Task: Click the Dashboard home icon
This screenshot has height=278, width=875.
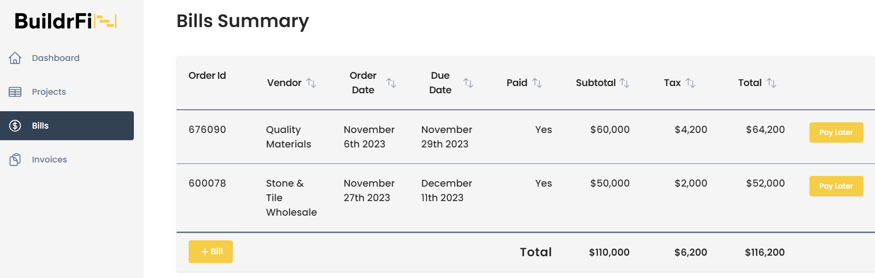Action: pyautogui.click(x=15, y=58)
